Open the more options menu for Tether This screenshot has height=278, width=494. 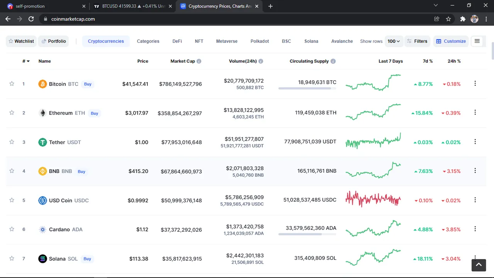point(475,142)
